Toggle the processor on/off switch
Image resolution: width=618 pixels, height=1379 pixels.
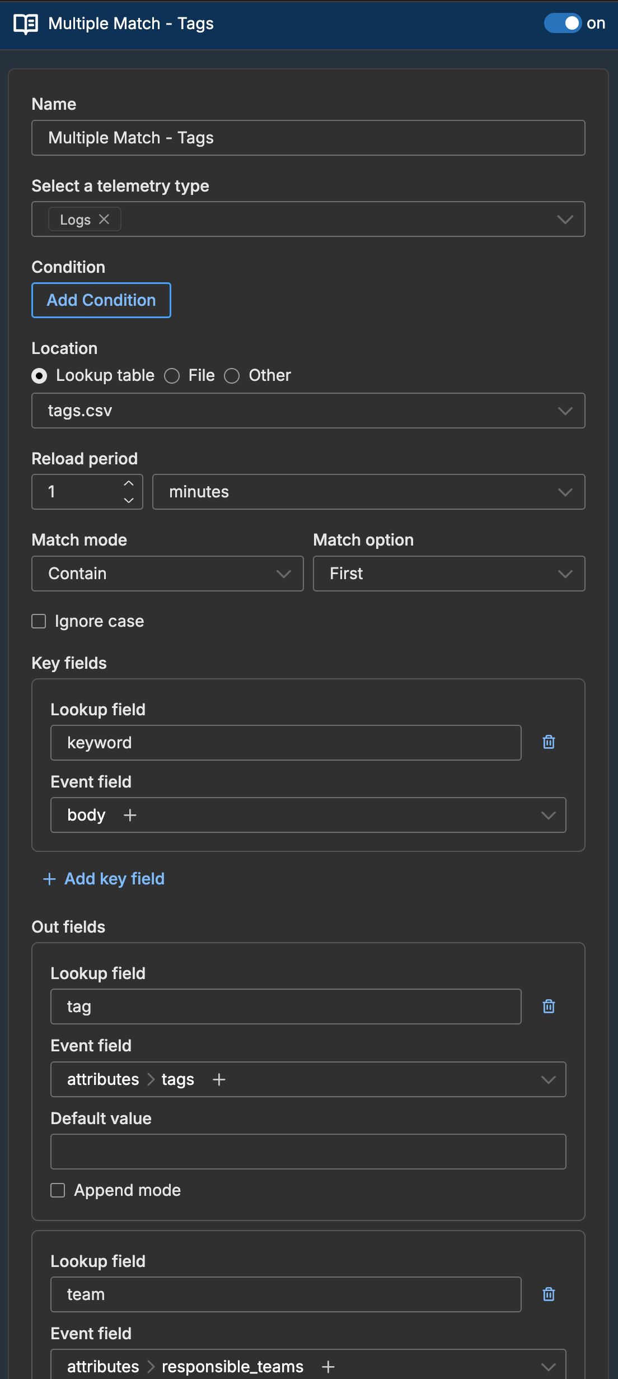(x=563, y=23)
